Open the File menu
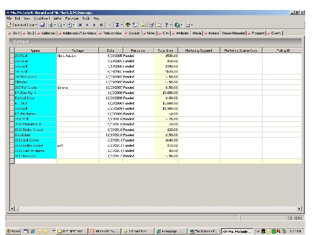Image resolution: width=313 pixels, height=235 pixels. [9, 18]
